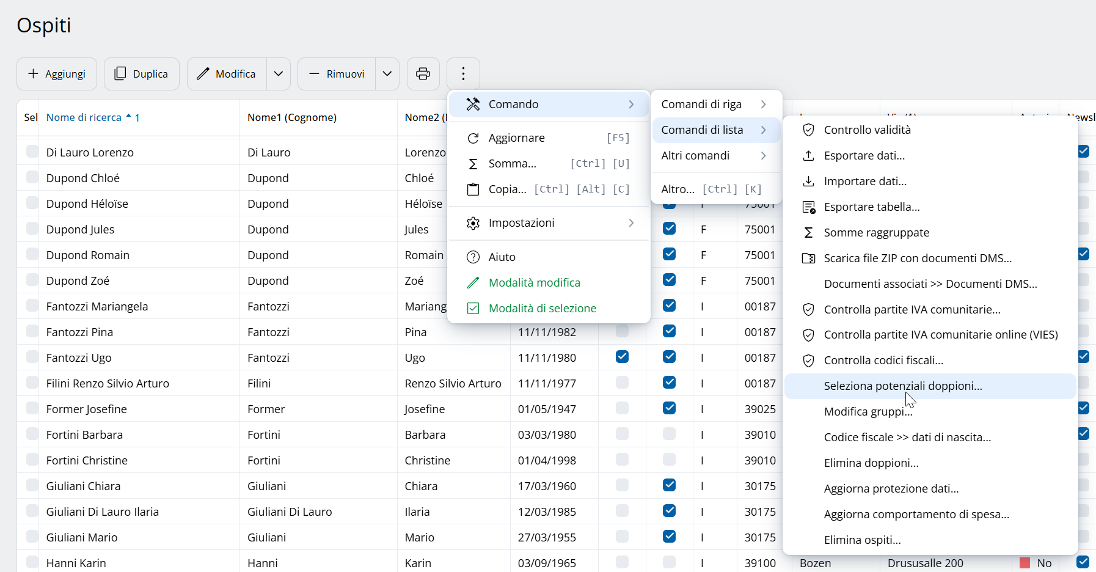Toggle the checked checkbox beside F in Dupond Jules row

coord(669,229)
